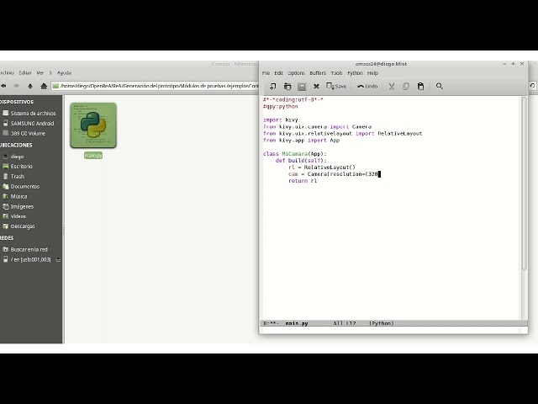
Task: Open the Options menu in Emacs
Action: click(x=296, y=73)
